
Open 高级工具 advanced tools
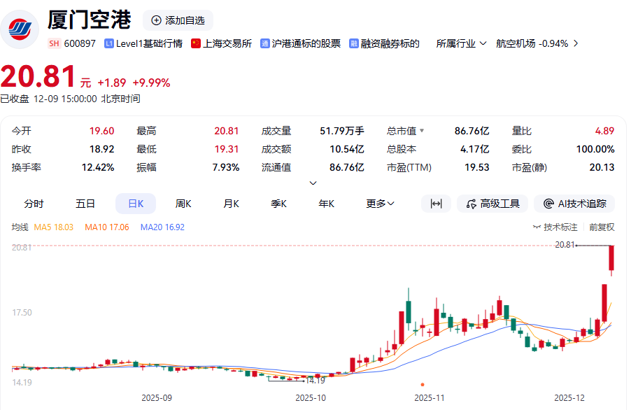(x=492, y=204)
